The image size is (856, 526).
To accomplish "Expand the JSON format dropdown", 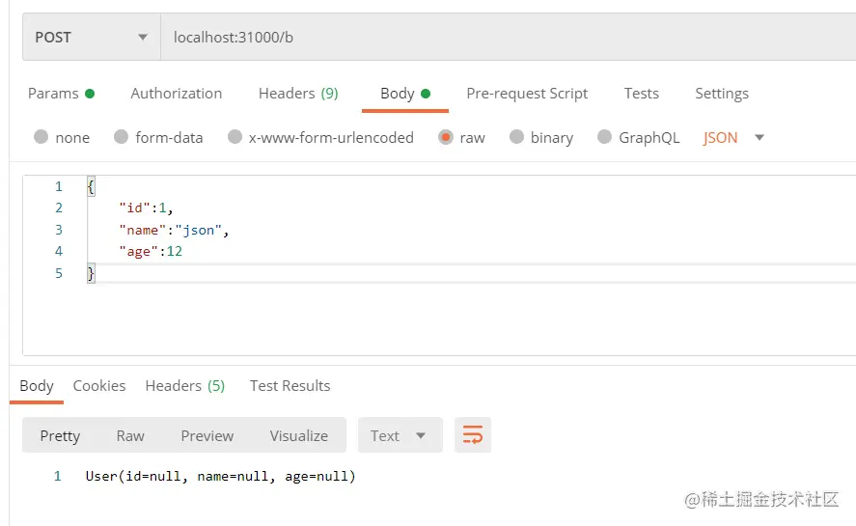I will [733, 137].
